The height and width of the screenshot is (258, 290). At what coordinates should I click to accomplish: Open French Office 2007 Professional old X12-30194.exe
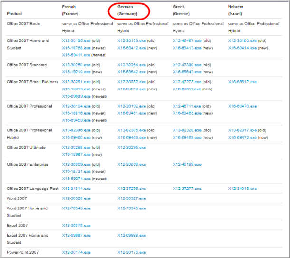76,106
